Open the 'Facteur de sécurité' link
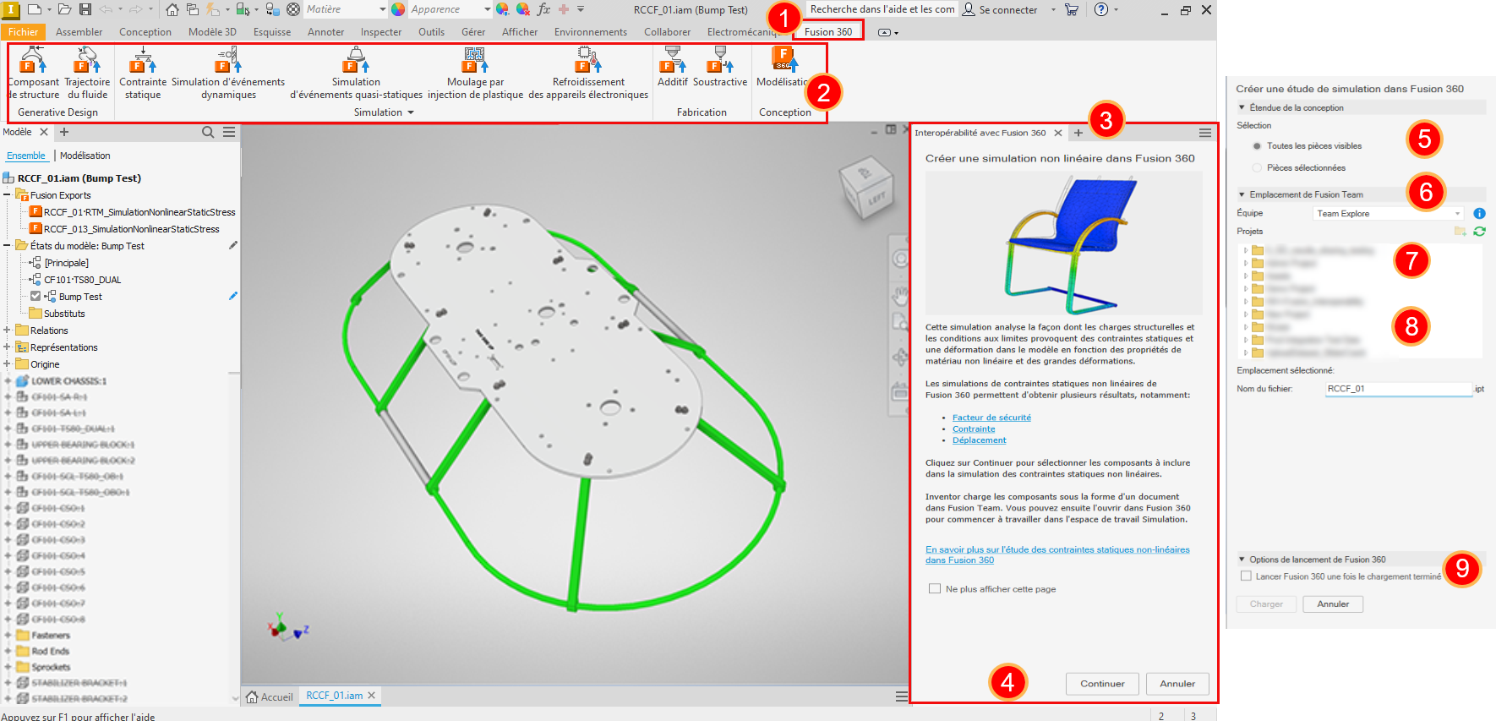 (x=991, y=418)
